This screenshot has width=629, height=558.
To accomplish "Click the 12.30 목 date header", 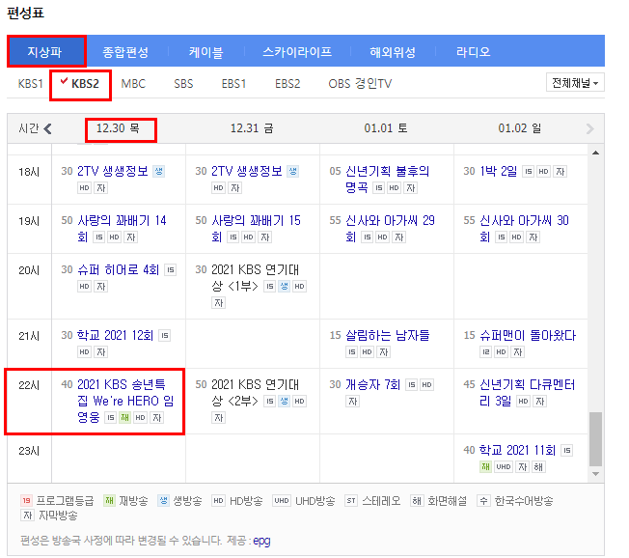I will click(118, 128).
